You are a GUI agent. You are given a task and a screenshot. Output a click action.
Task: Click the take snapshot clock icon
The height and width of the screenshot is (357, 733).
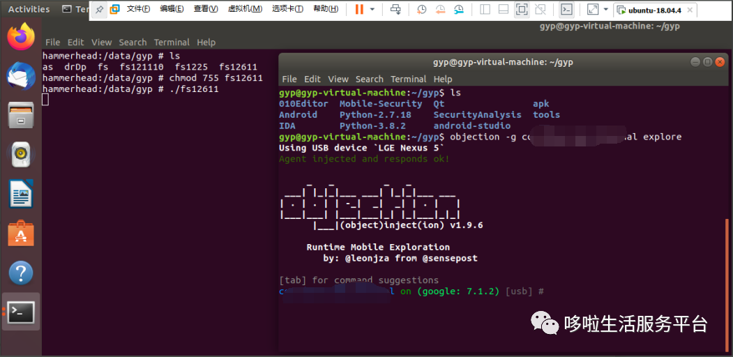422,9
